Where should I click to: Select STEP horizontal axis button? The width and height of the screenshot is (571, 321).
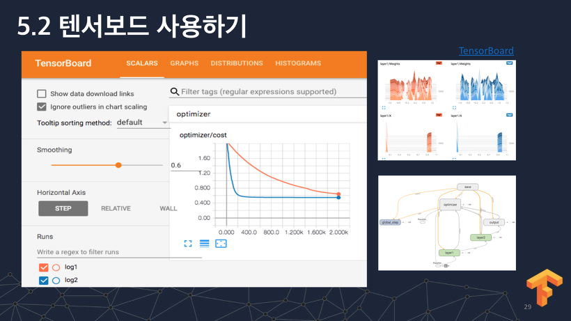63,208
